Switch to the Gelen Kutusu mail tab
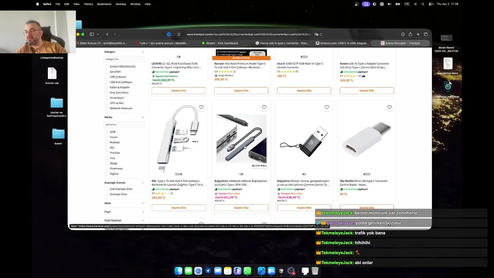494x278 pixels. tap(101, 43)
